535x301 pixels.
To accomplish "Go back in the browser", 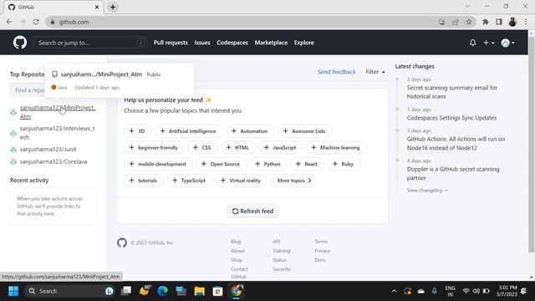I will pos(9,22).
